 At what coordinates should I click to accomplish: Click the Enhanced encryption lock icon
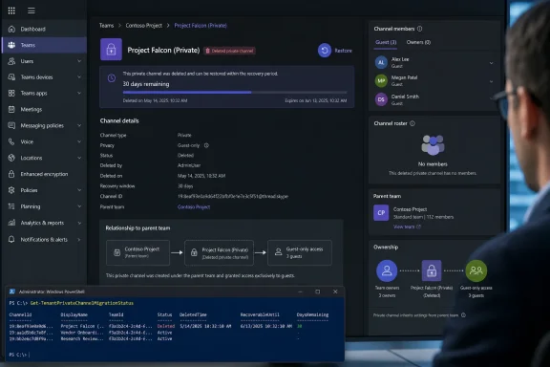(11, 174)
